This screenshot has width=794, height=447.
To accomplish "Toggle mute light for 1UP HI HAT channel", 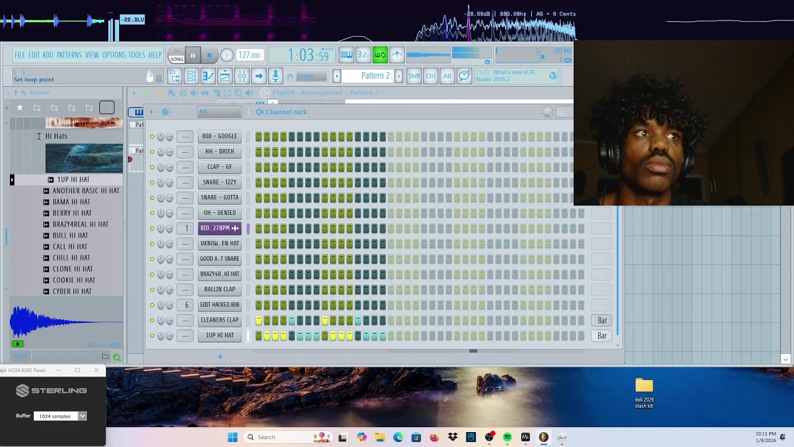I will pyautogui.click(x=152, y=336).
